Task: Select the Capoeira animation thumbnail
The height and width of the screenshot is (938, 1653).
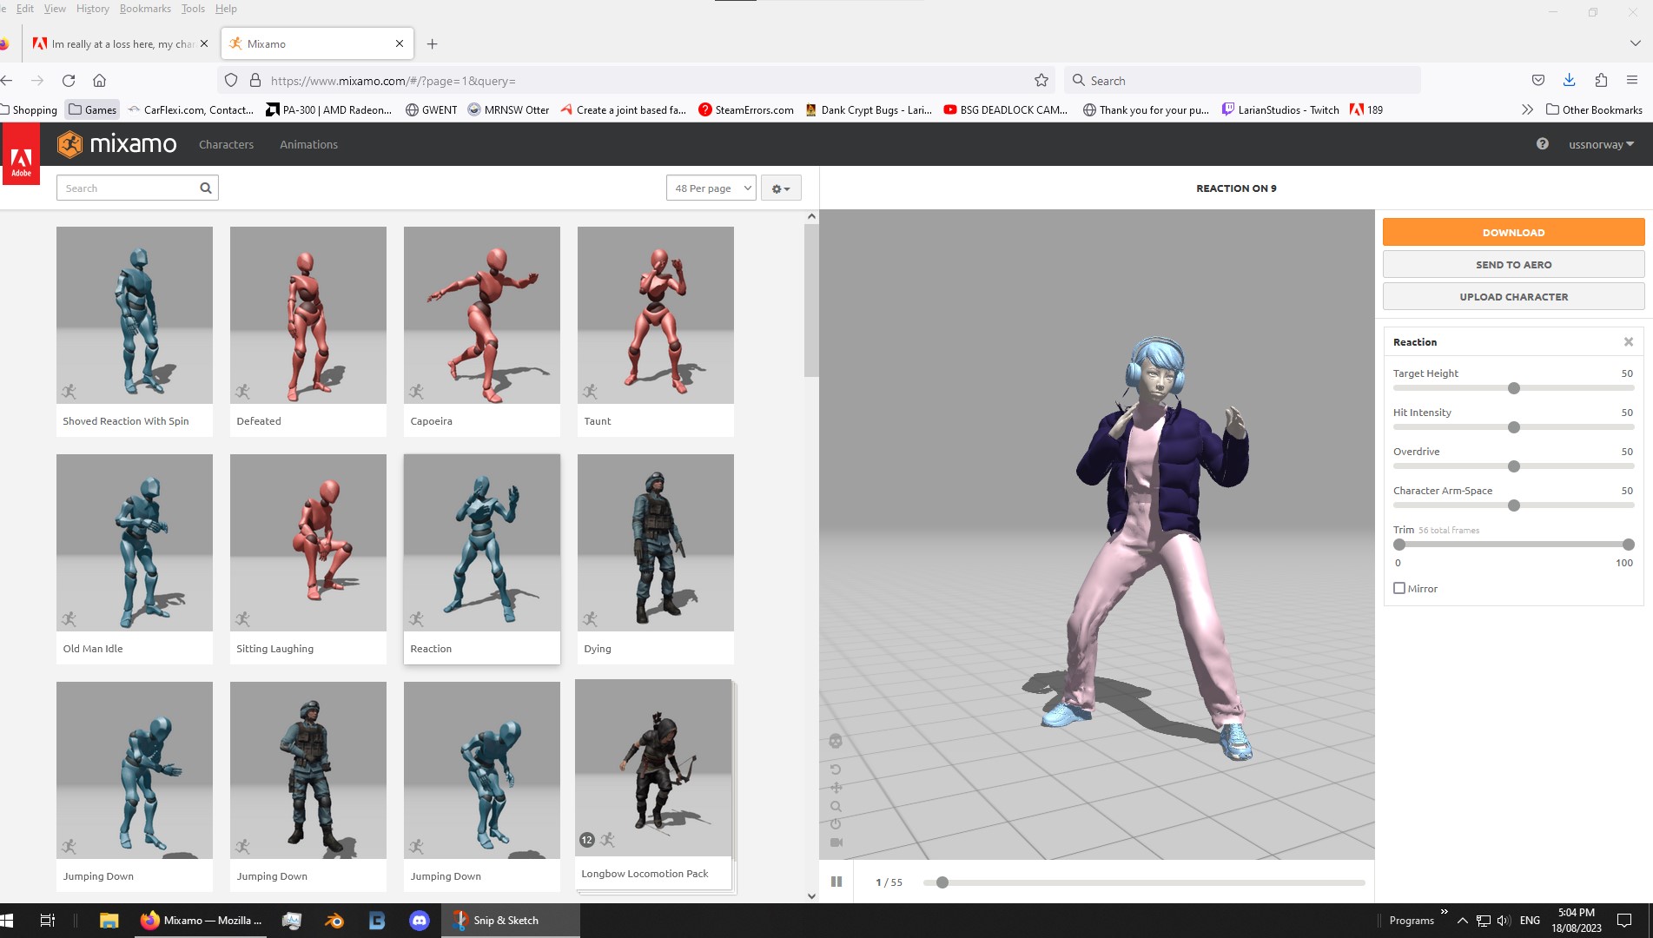Action: pyautogui.click(x=481, y=314)
